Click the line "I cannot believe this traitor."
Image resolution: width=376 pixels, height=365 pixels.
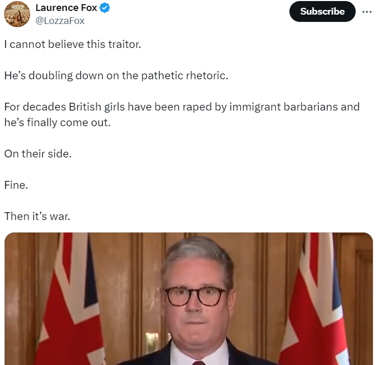point(72,44)
